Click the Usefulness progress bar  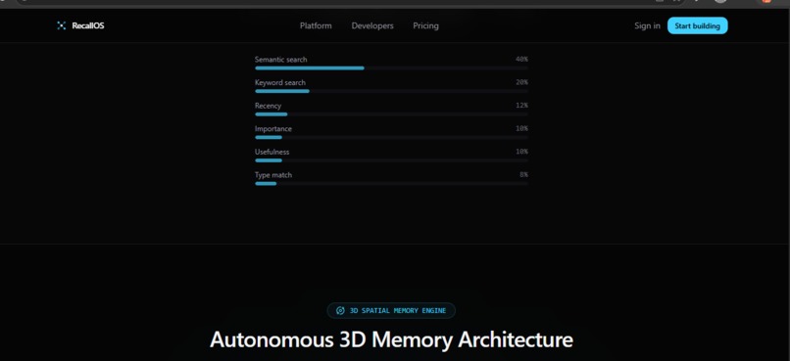pyautogui.click(x=391, y=160)
